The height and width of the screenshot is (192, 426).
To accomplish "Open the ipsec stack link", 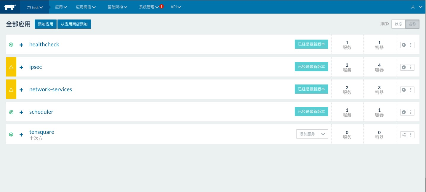I will click(x=36, y=67).
